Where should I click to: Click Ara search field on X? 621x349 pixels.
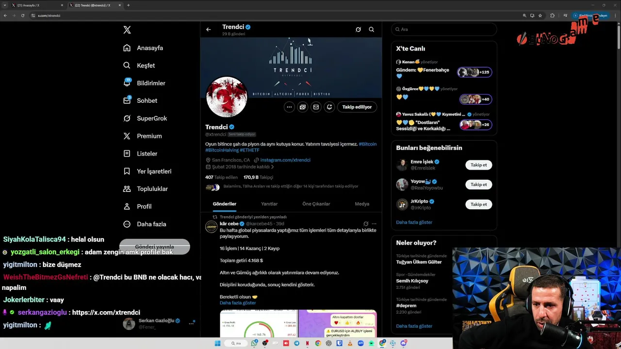point(444,30)
